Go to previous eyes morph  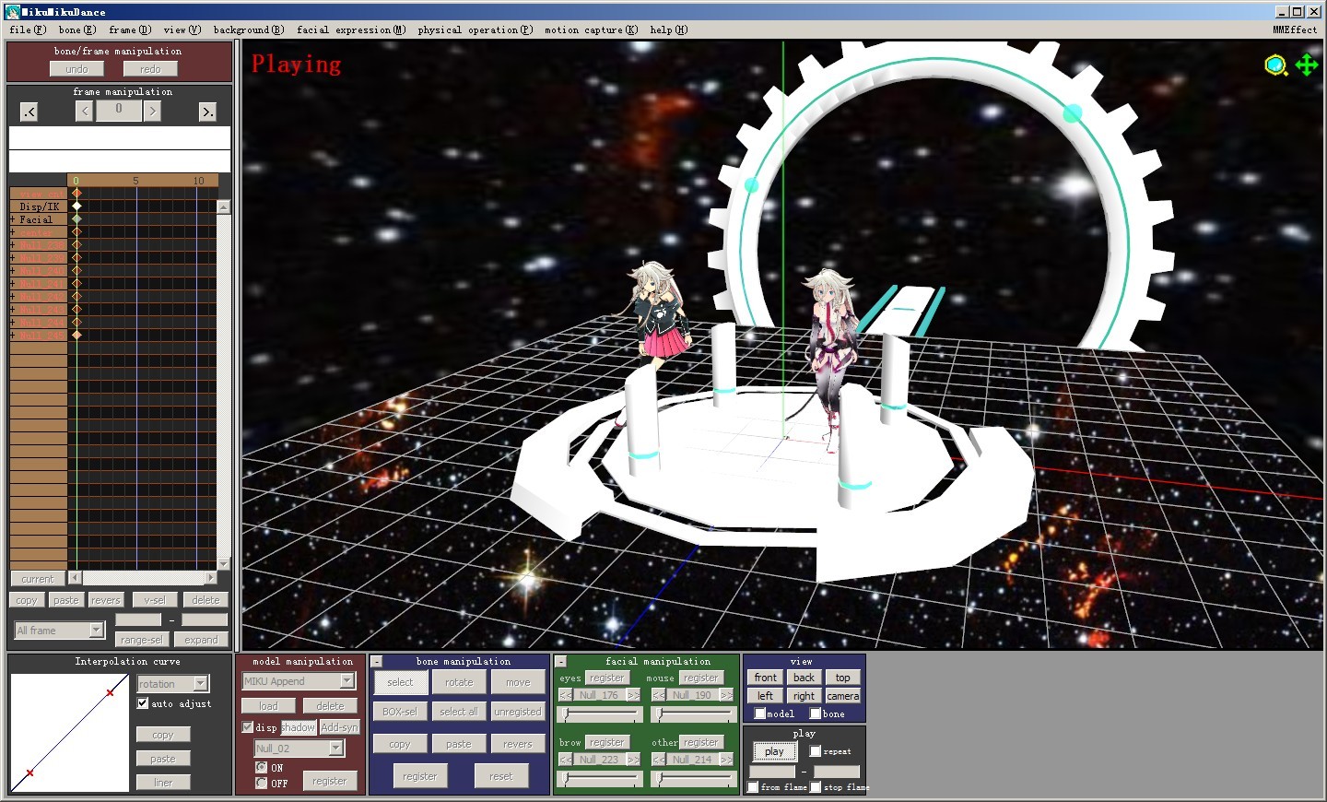(566, 695)
